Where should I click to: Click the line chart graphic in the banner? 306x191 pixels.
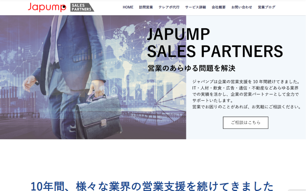(x=23, y=58)
